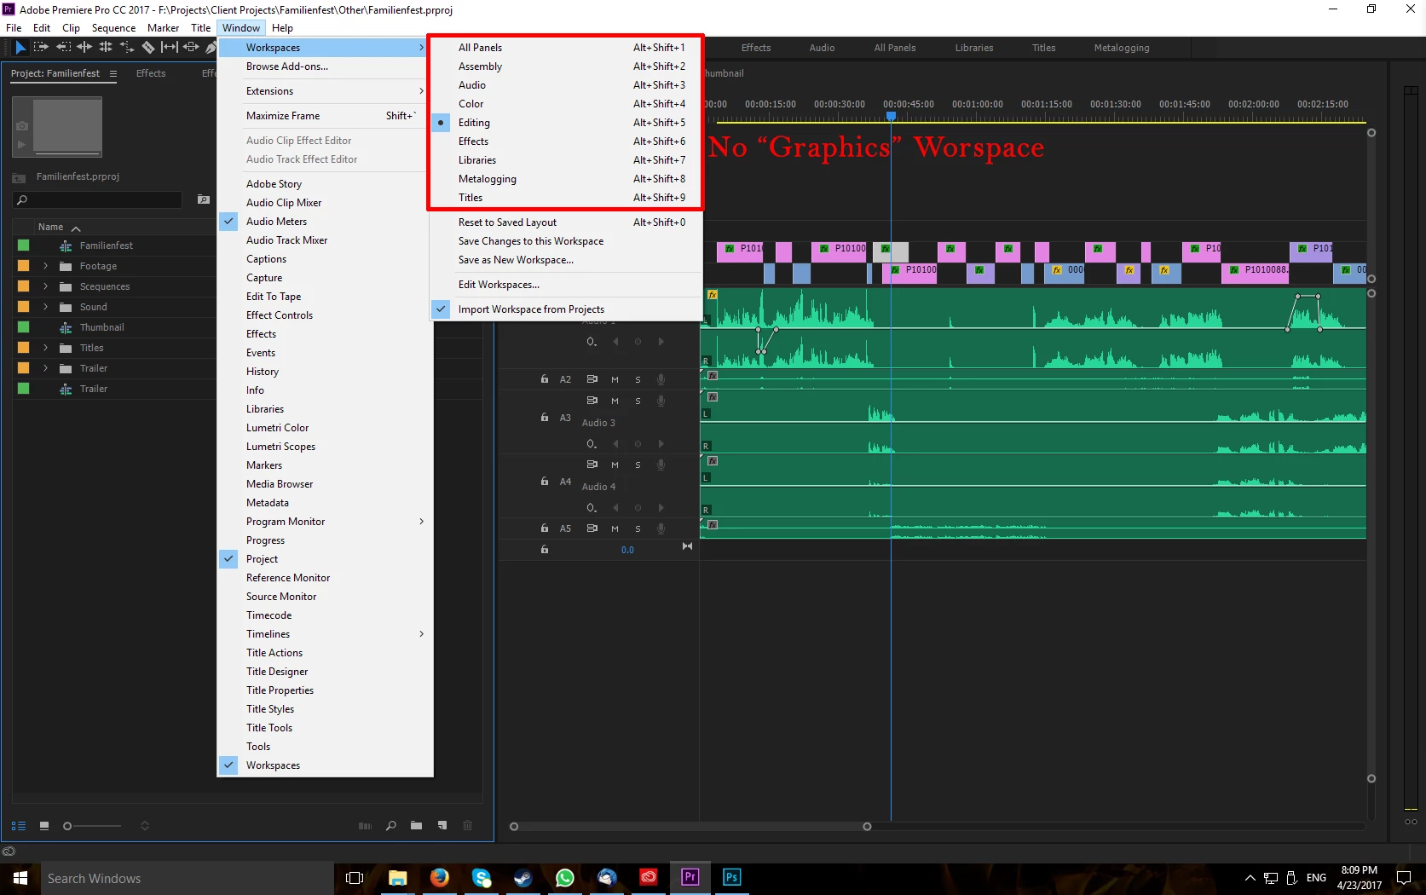This screenshot has width=1426, height=895.
Task: Toggle track lock on A4
Action: pos(545,482)
